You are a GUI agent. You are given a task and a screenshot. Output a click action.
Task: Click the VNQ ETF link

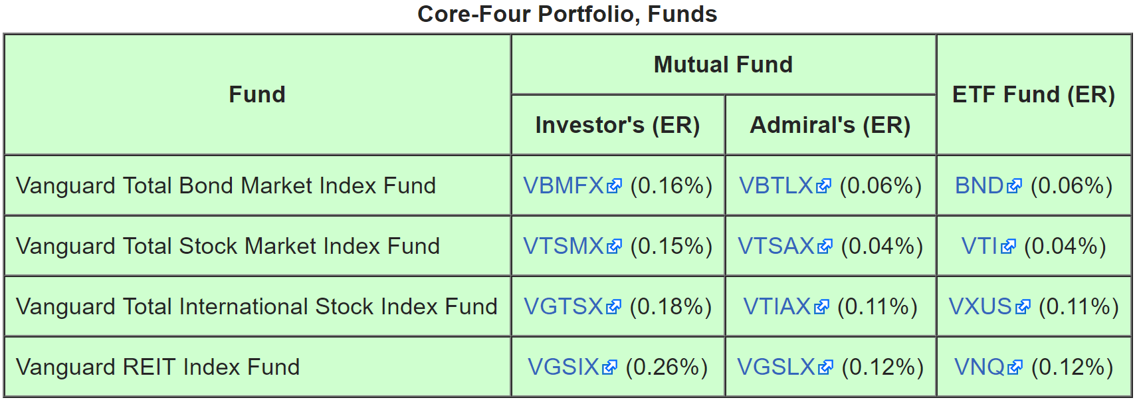[980, 367]
